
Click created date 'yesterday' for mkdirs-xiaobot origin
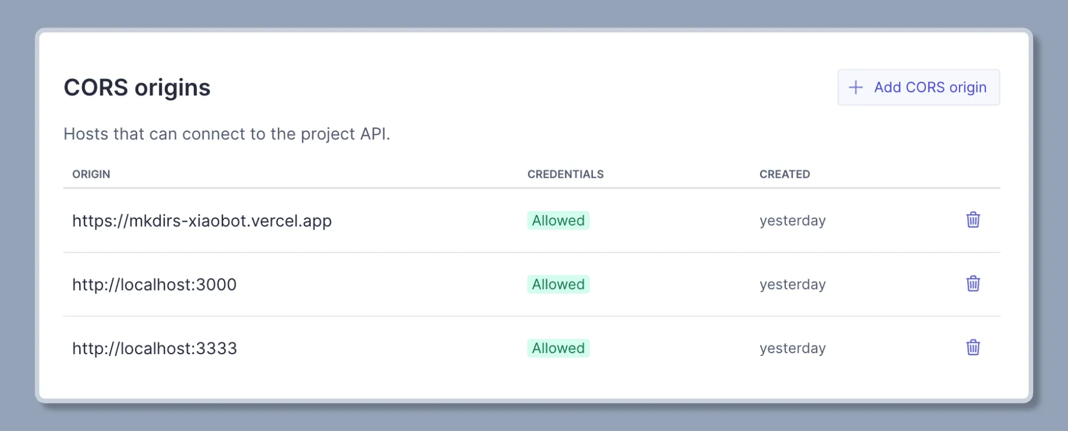click(792, 221)
